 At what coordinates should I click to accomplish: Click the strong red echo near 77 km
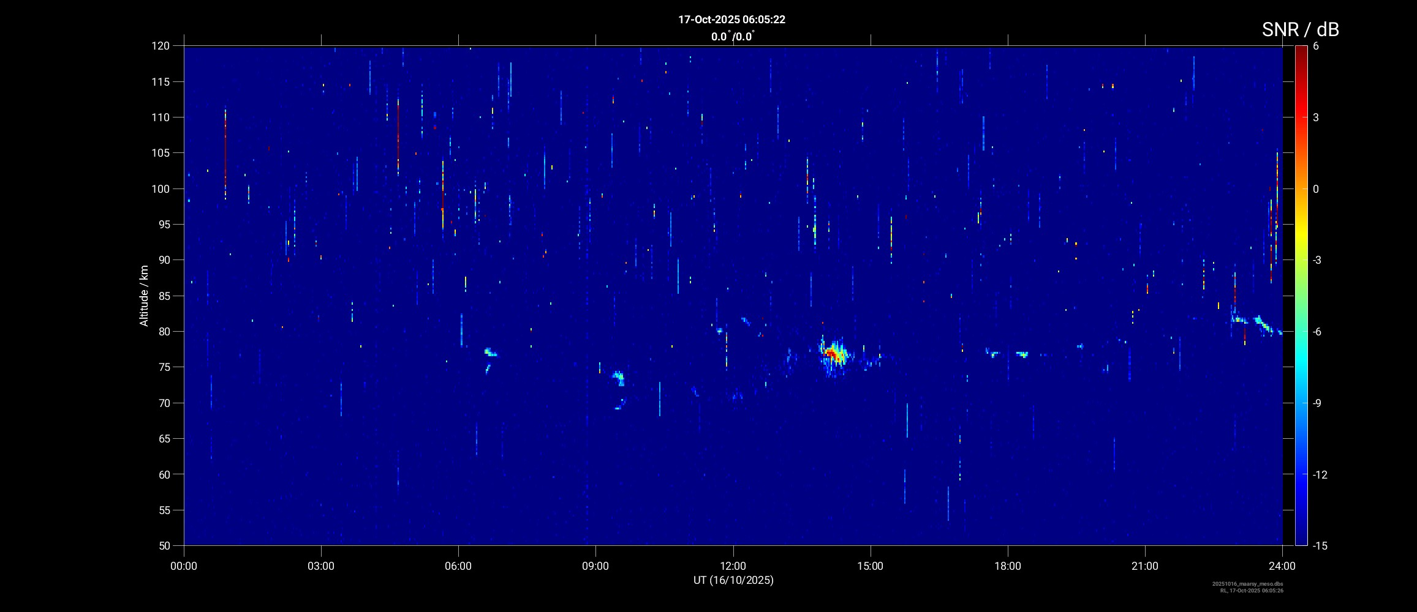coord(833,354)
